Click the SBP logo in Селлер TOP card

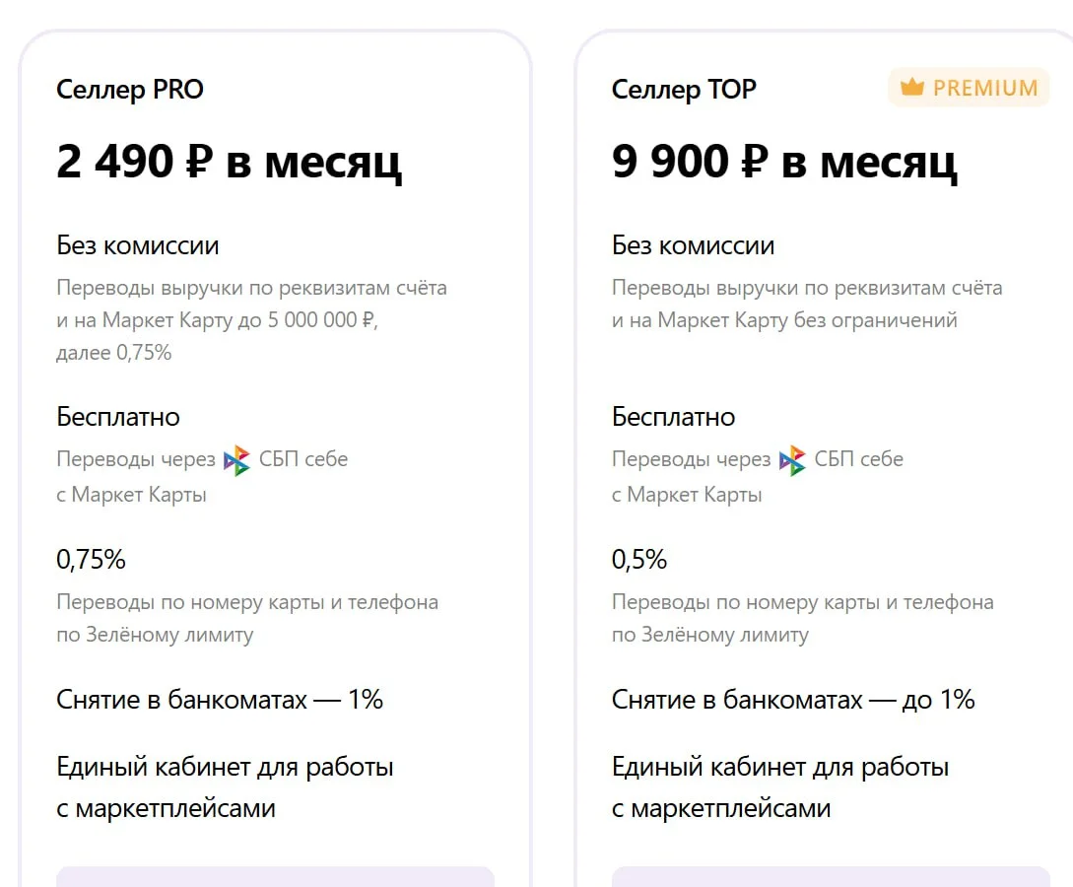[792, 460]
